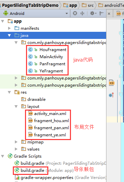Screen dimensions: 124x182
Task: Click the layout folder icon
Action: 24,106
